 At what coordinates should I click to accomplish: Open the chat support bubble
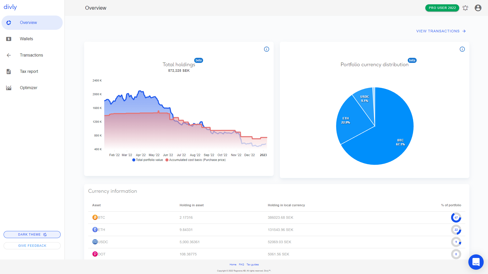point(476,262)
